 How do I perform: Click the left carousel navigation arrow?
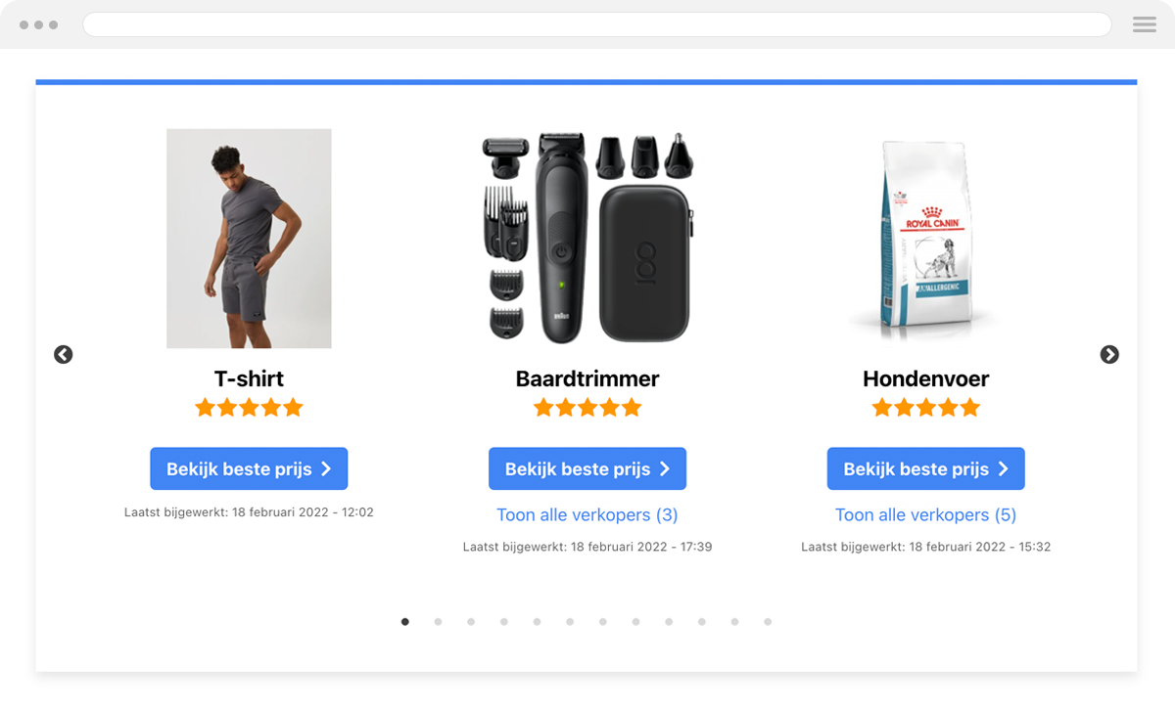coord(63,354)
